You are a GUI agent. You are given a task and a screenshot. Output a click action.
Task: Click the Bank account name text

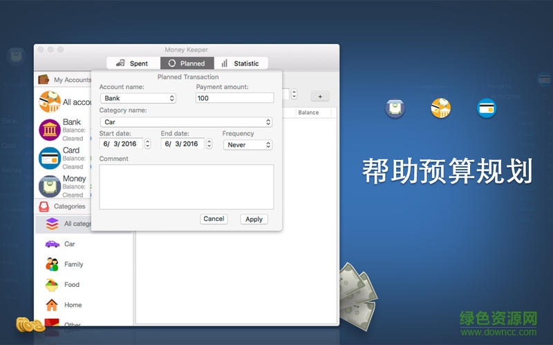click(72, 122)
